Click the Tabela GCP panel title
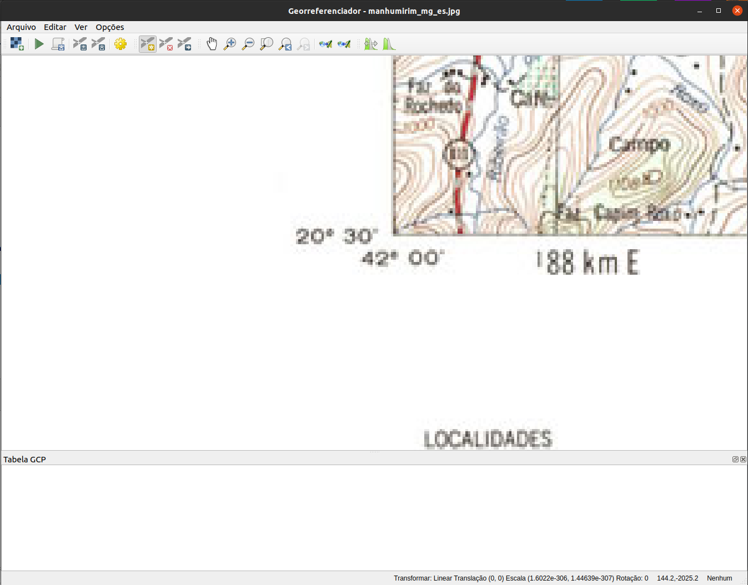Viewport: 748px width, 585px height. (x=24, y=460)
